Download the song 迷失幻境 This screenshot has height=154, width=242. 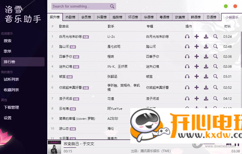point(206,67)
